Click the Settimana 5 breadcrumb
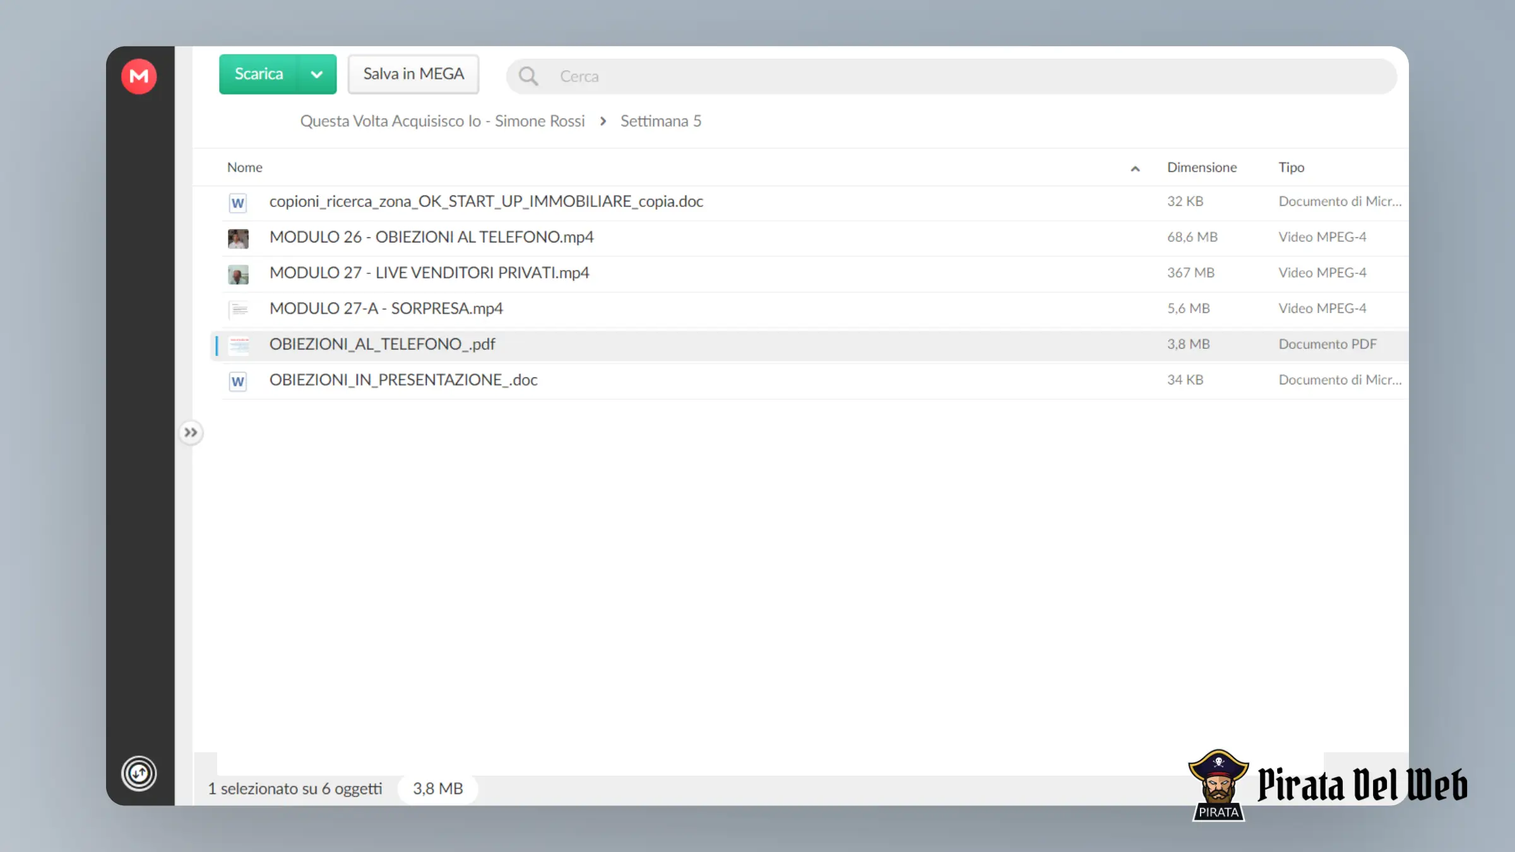The height and width of the screenshot is (852, 1515). click(661, 121)
